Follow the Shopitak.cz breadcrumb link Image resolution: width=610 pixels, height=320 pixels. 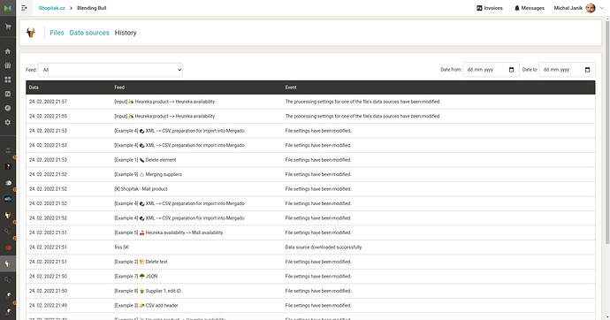coord(52,8)
